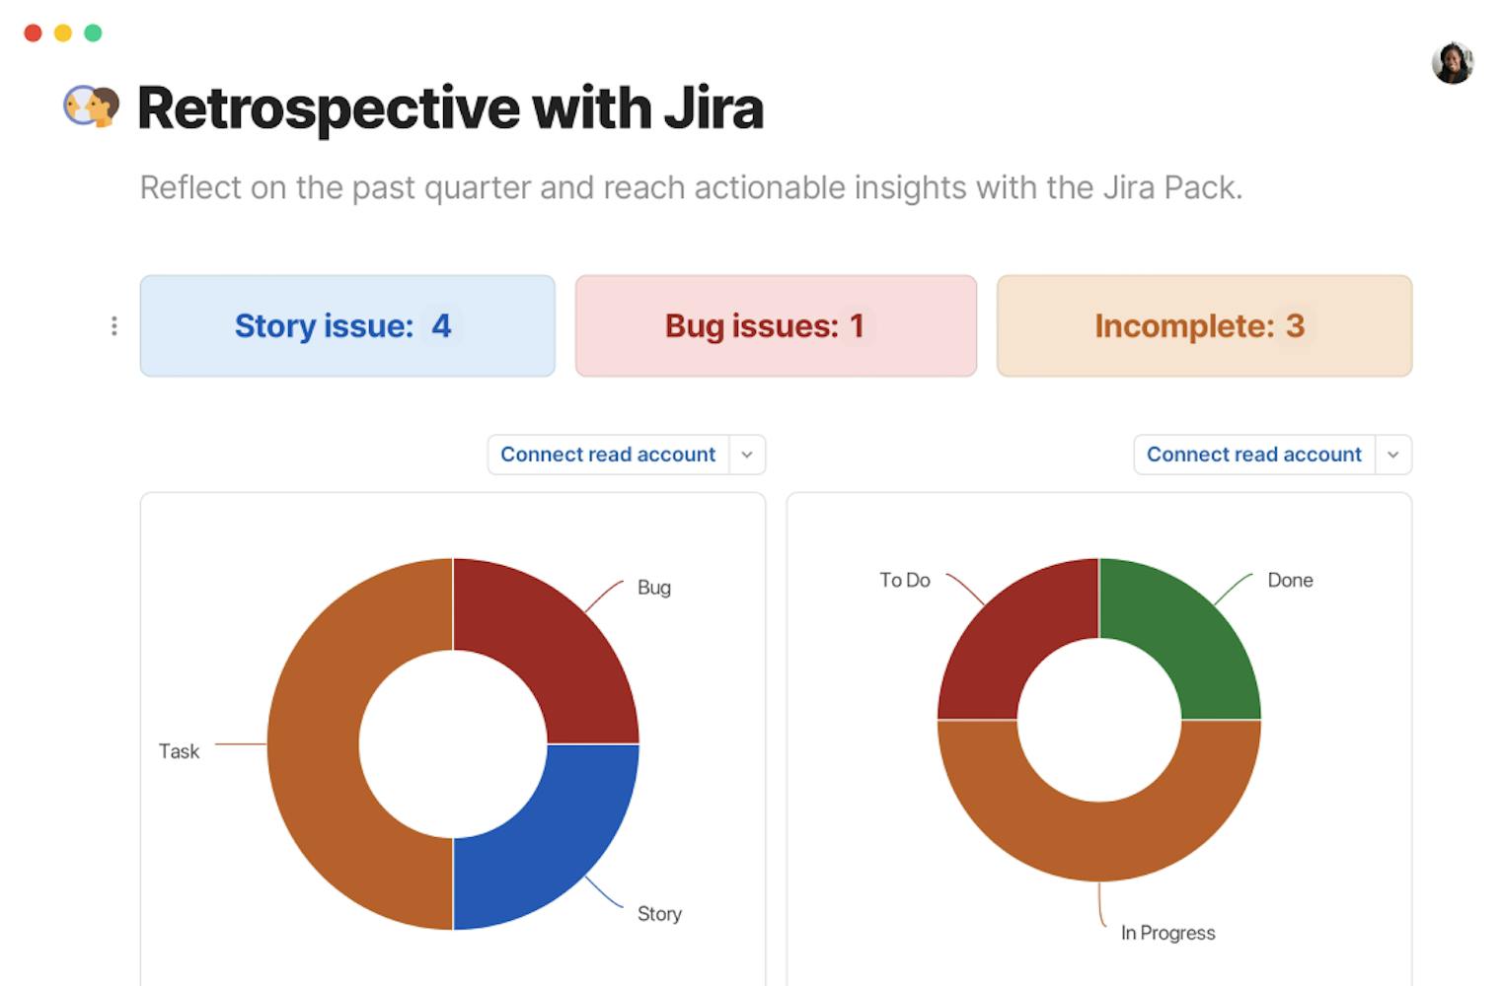Click the Retrospective with Jira title

450,107
